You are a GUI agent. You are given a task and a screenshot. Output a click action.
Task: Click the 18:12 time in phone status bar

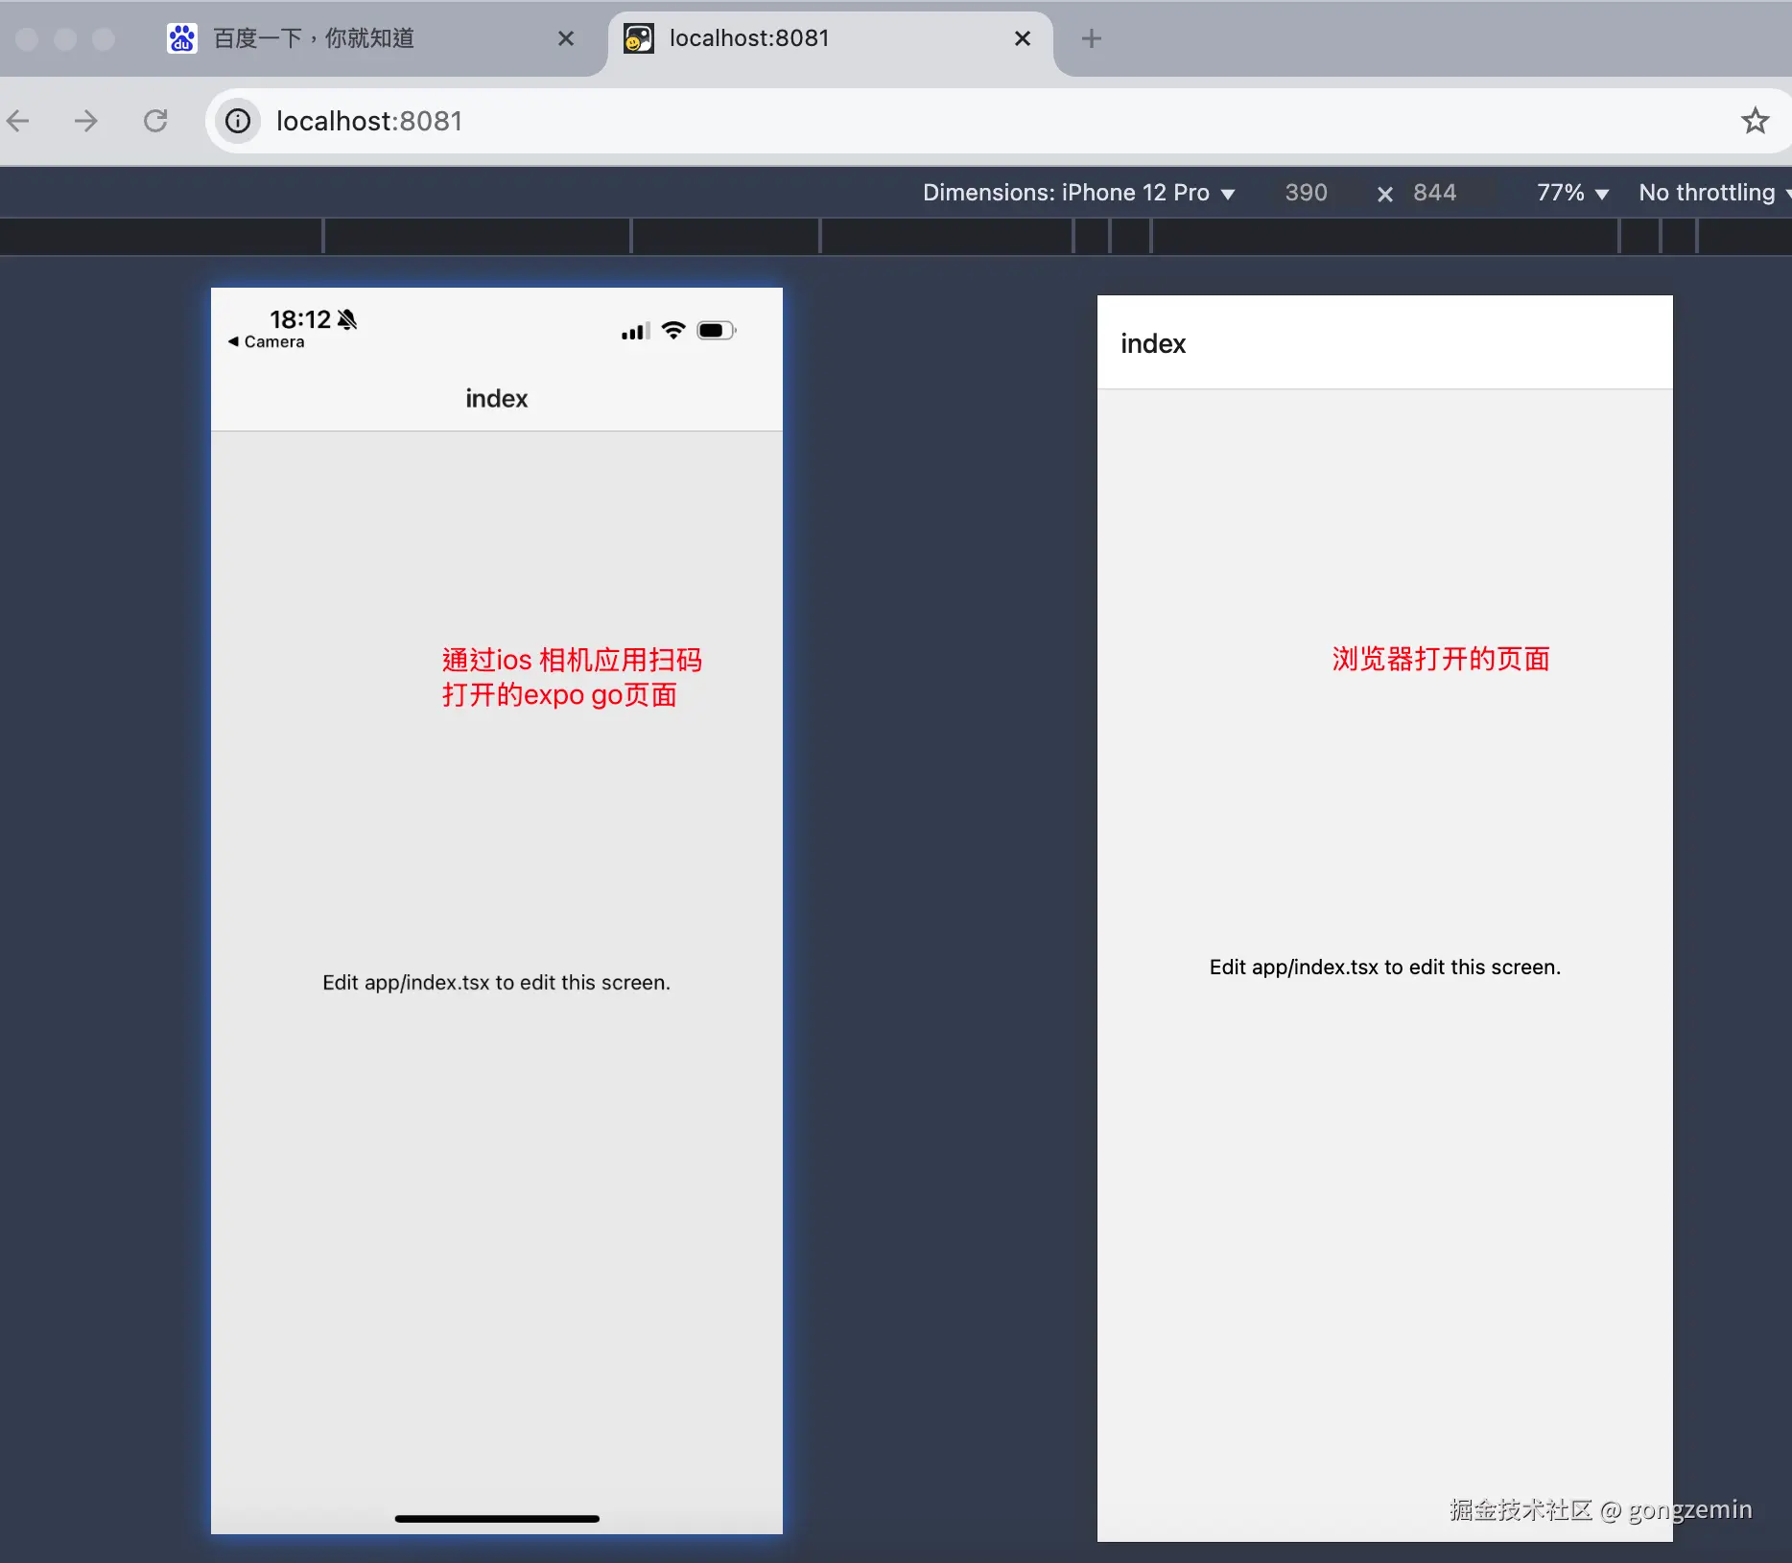(x=299, y=319)
